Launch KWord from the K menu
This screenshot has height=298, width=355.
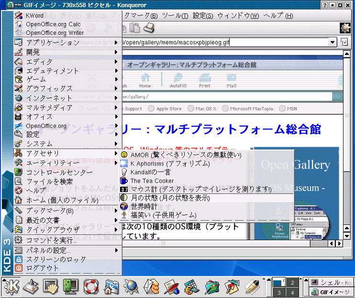coord(67,15)
